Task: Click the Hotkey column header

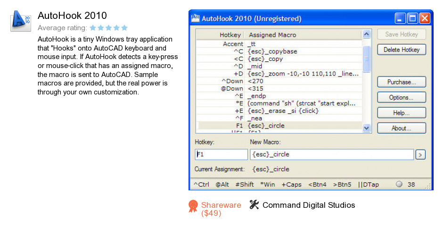Action: [220, 35]
